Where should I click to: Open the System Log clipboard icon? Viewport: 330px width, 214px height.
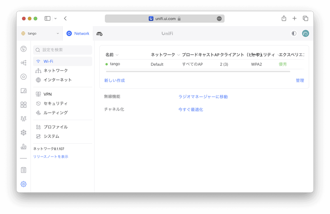point(24,170)
